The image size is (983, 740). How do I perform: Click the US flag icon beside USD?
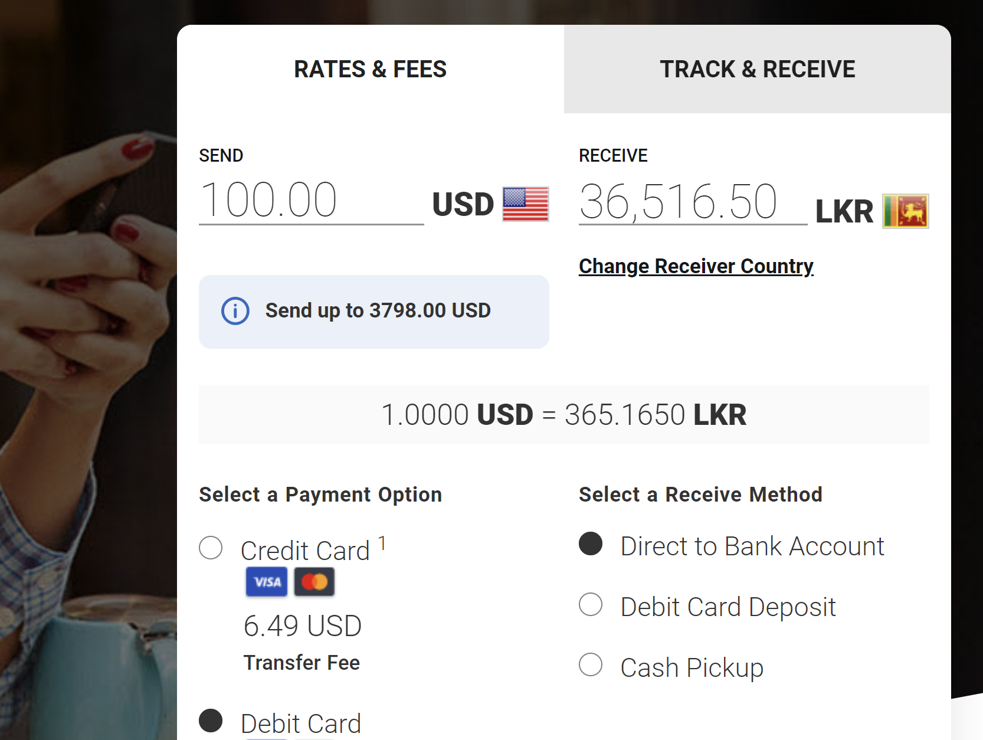(x=525, y=204)
